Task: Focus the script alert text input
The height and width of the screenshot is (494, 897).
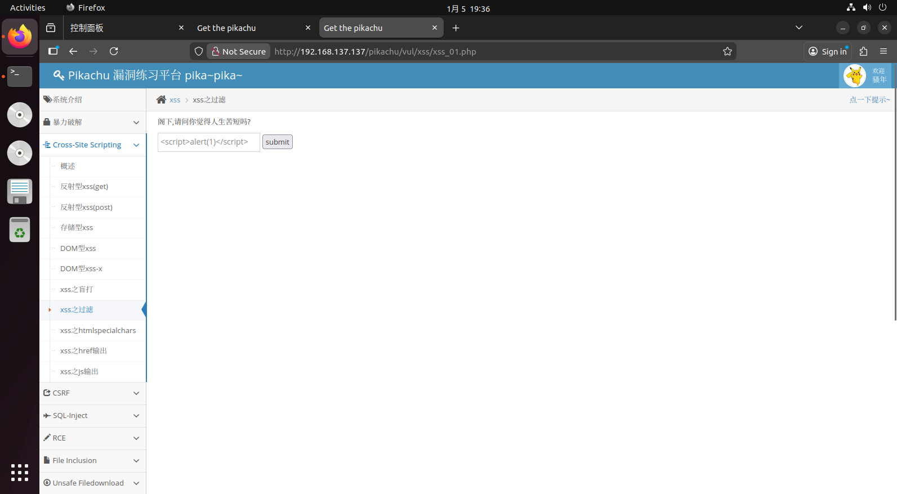Action: [x=209, y=142]
